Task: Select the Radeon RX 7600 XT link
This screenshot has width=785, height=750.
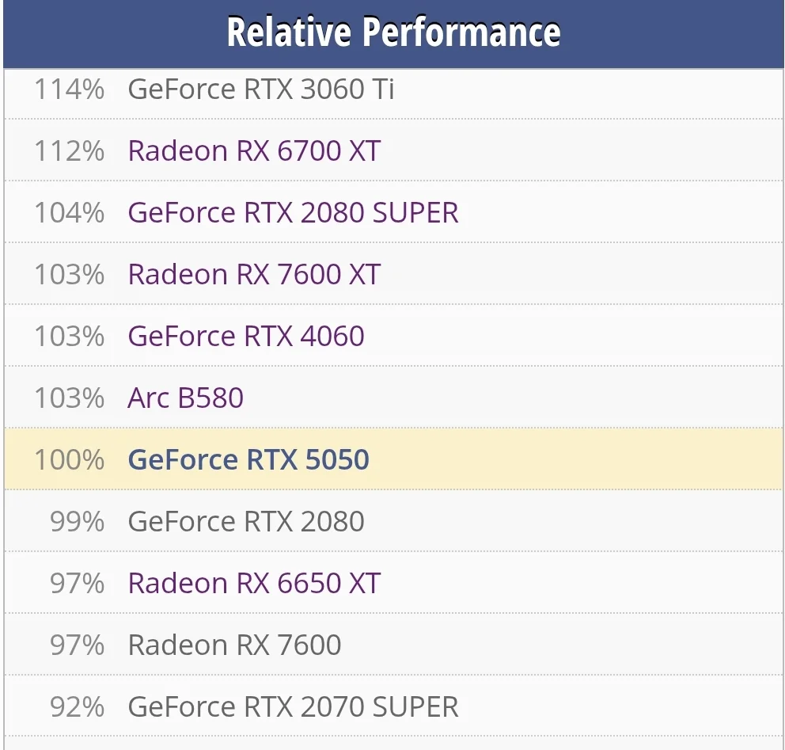Action: coord(254,274)
